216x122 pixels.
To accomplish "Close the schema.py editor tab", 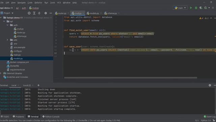I will tap(119, 13).
